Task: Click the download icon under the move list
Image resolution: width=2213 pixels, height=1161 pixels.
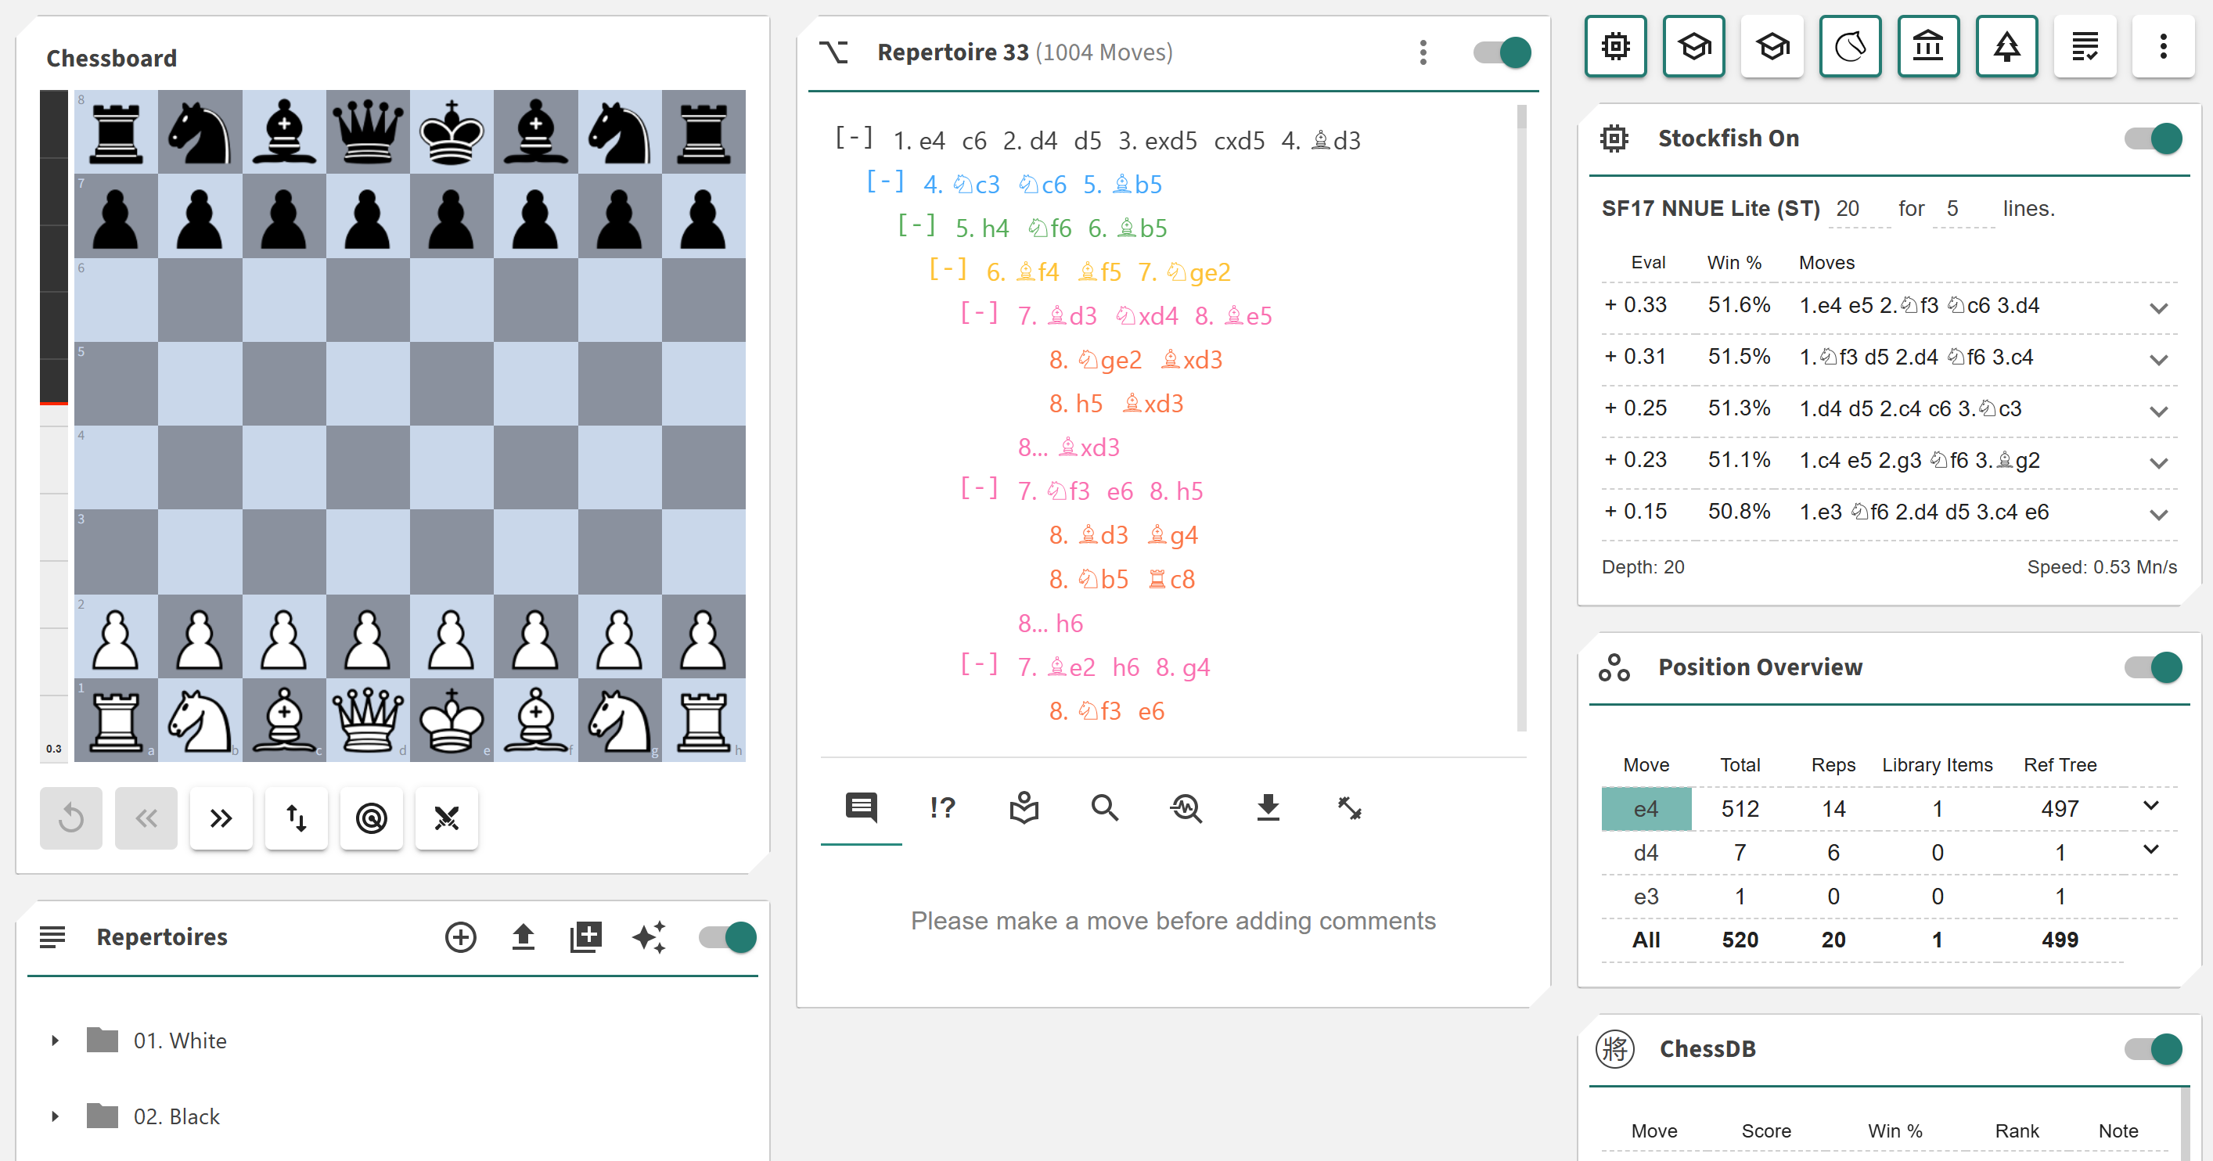Action: pos(1268,807)
